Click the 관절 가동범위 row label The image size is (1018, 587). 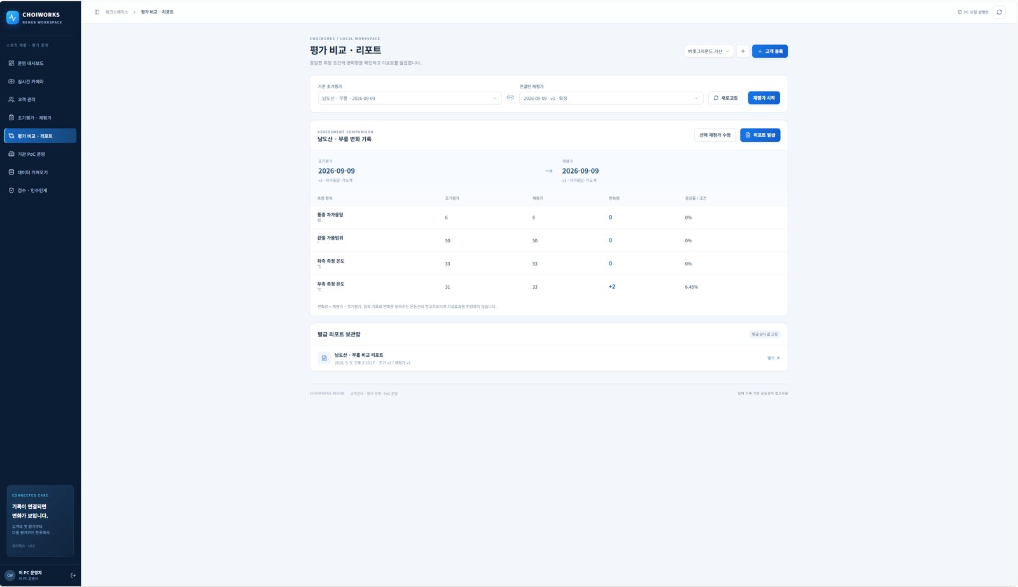330,238
